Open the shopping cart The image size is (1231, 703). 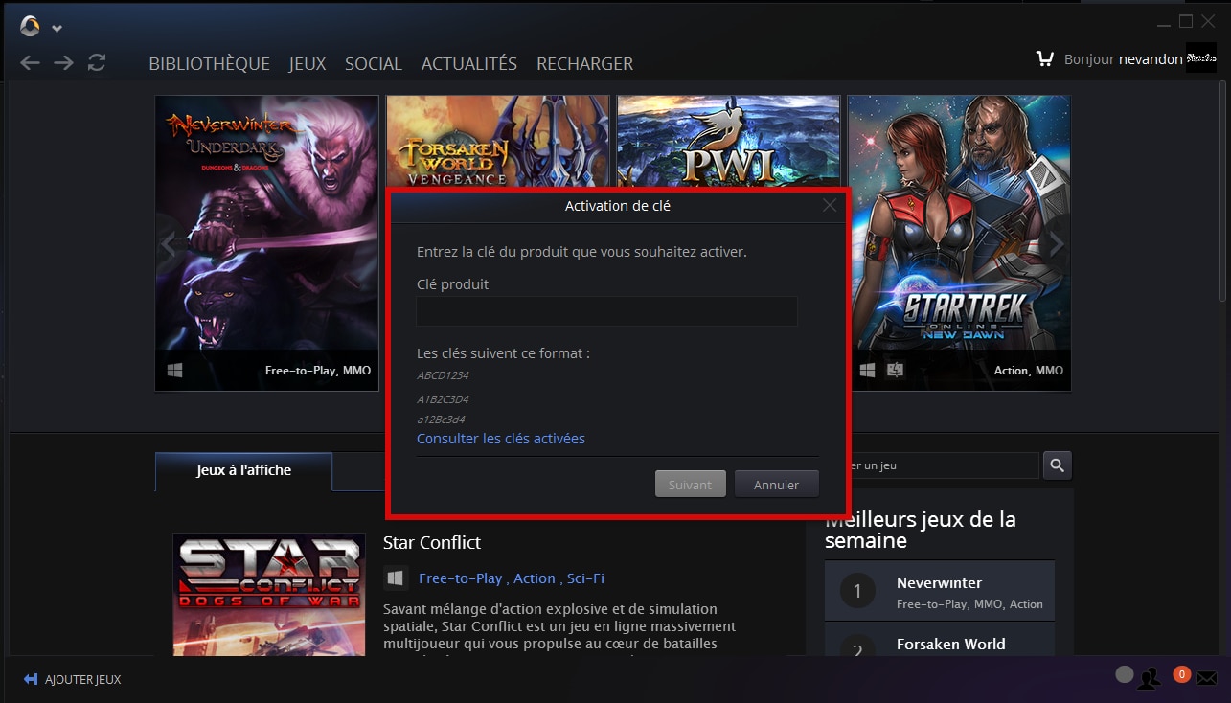1045,58
